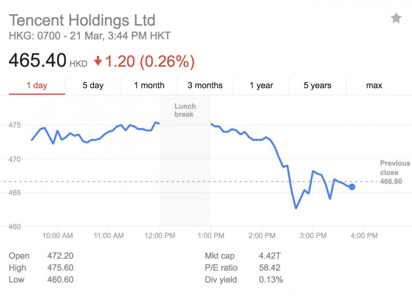Click the star icon to favorite Tencent
The height and width of the screenshot is (301, 412).
(396, 18)
